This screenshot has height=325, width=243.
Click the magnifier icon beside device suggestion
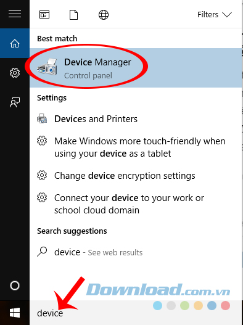pos(42,252)
